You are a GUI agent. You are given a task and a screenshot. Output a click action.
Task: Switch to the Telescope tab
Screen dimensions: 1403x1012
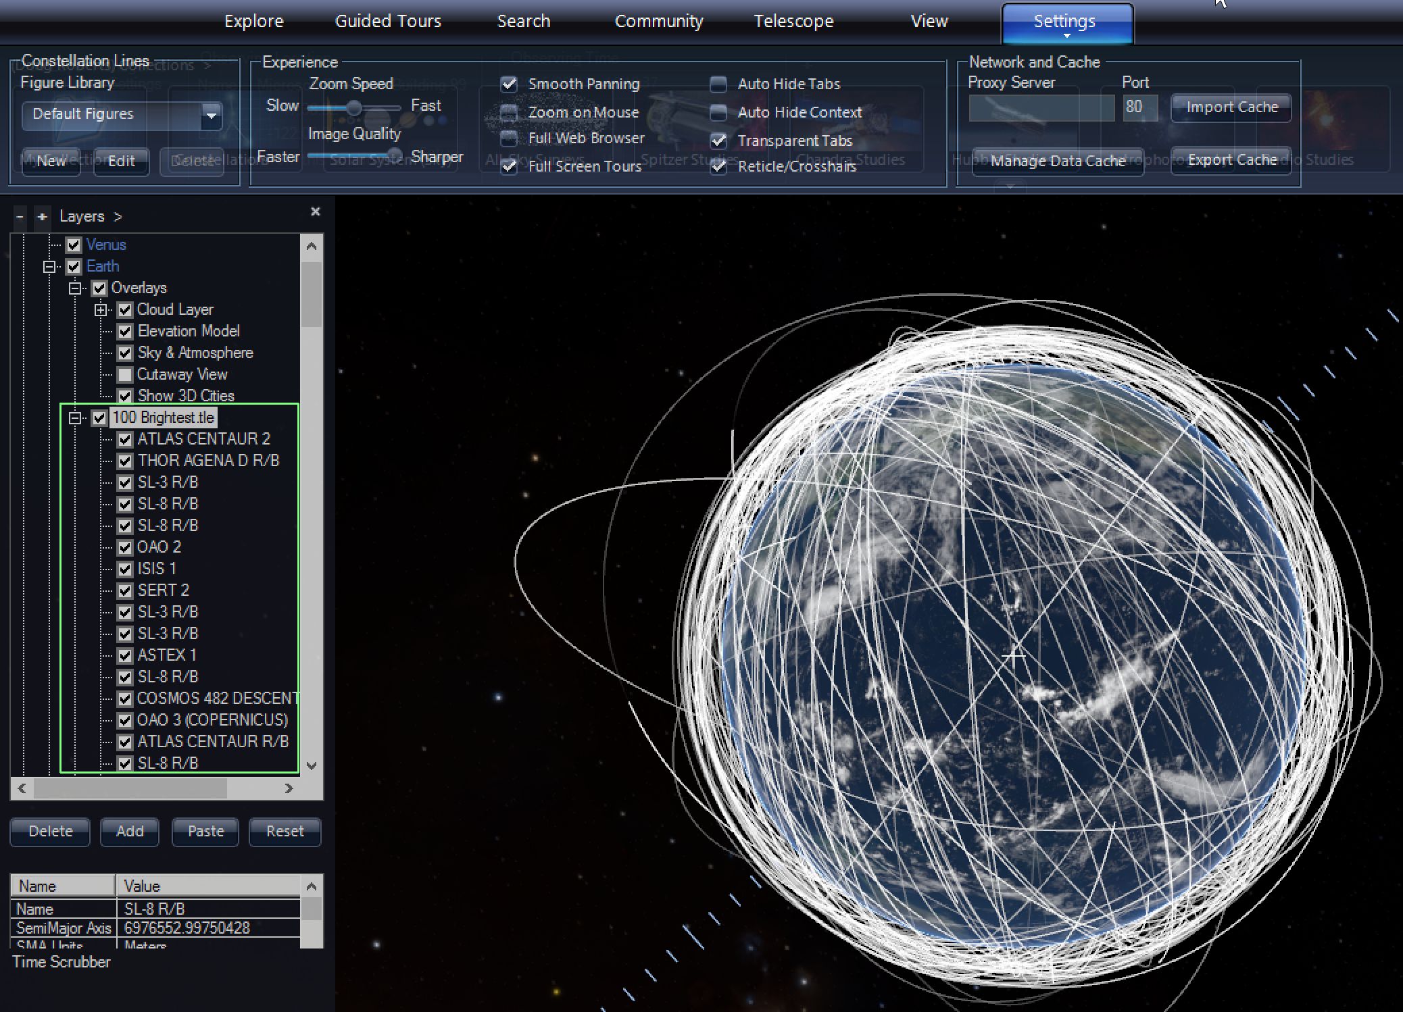[x=793, y=22]
